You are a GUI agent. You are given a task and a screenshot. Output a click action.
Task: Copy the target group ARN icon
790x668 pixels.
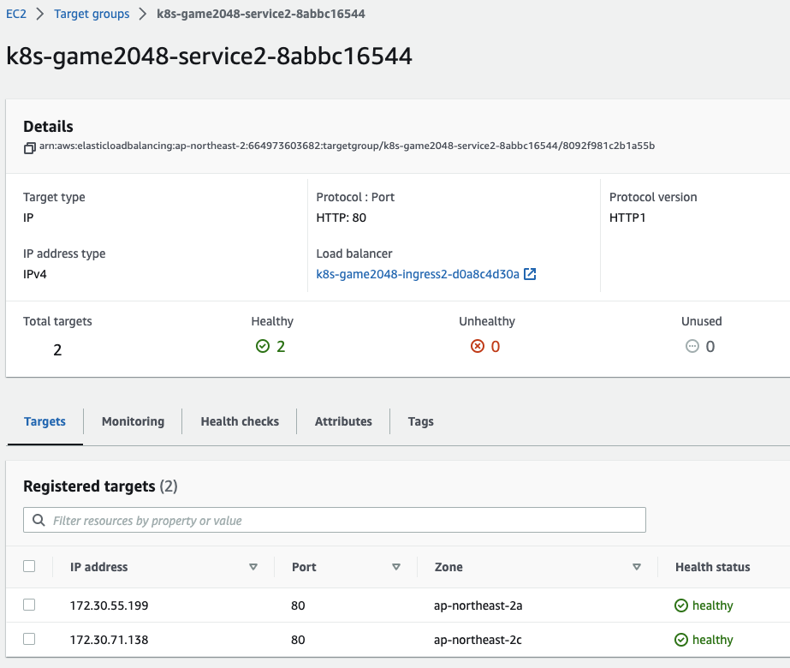(30, 147)
